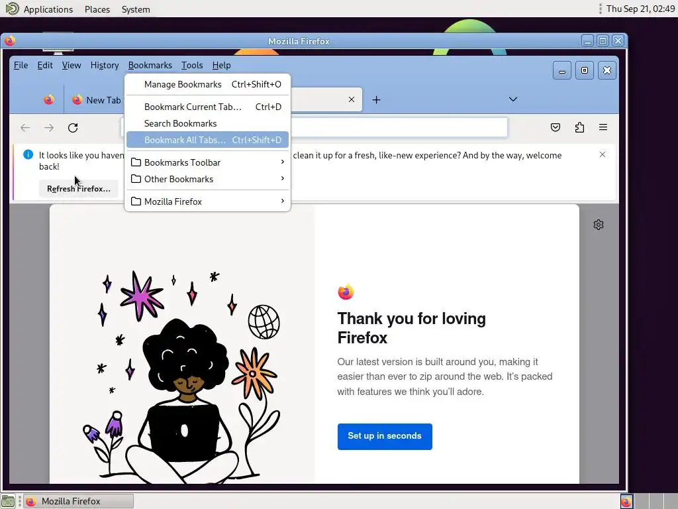Image resolution: width=678 pixels, height=509 pixels.
Task: Open the hamburger application menu
Action: click(x=603, y=127)
